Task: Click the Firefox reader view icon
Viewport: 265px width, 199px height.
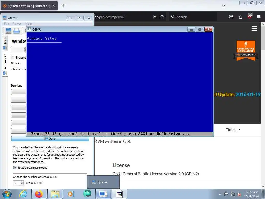Action: pos(155,17)
